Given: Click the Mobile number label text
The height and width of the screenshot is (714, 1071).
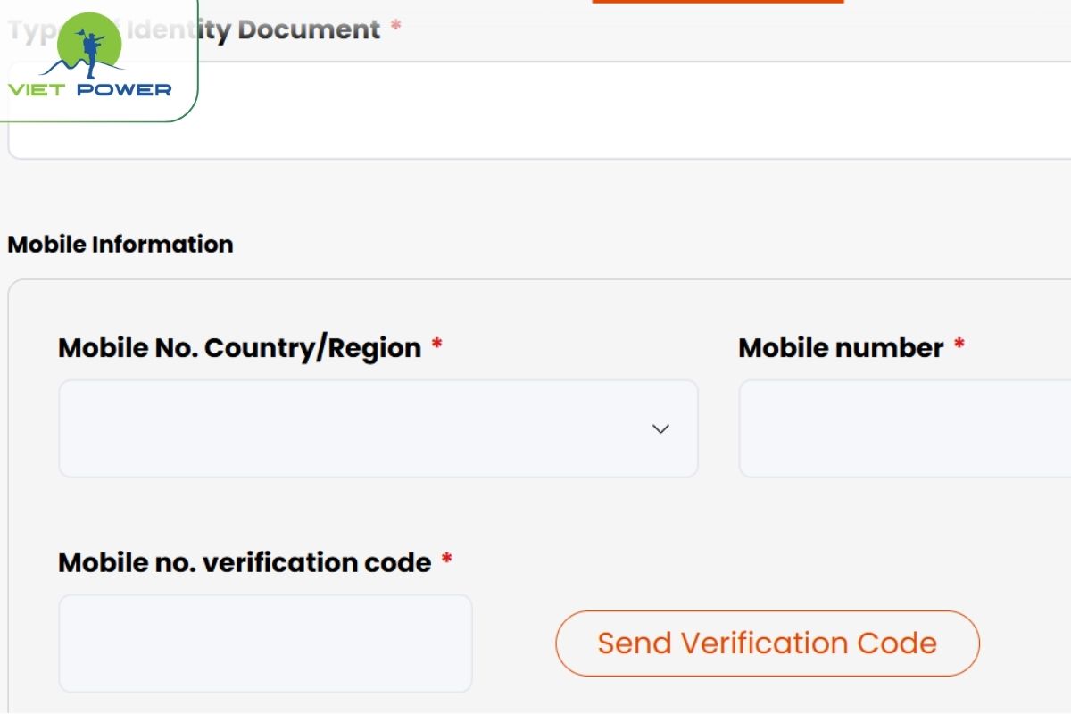Looking at the screenshot, I should (x=841, y=347).
